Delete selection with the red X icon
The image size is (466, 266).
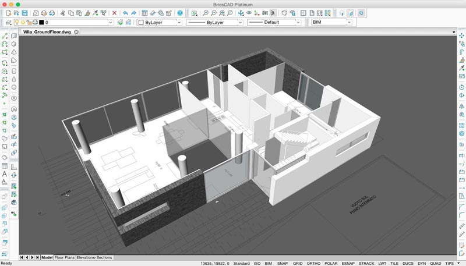114,13
